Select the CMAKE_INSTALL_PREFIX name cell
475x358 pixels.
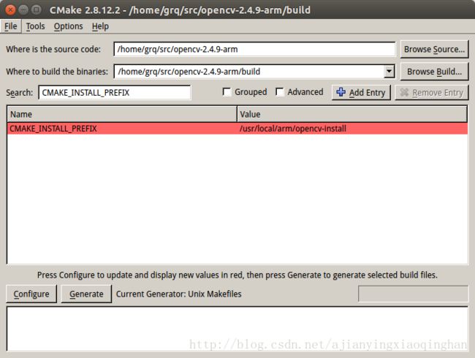click(x=122, y=129)
